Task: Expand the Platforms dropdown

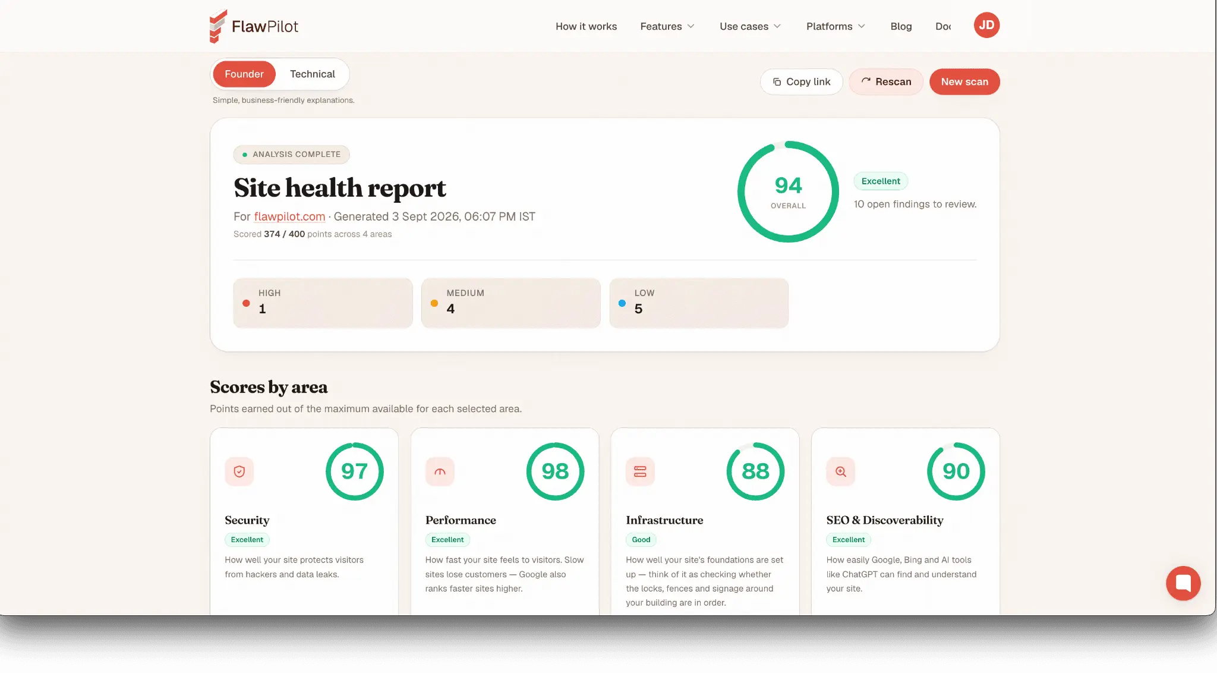Action: coord(835,26)
